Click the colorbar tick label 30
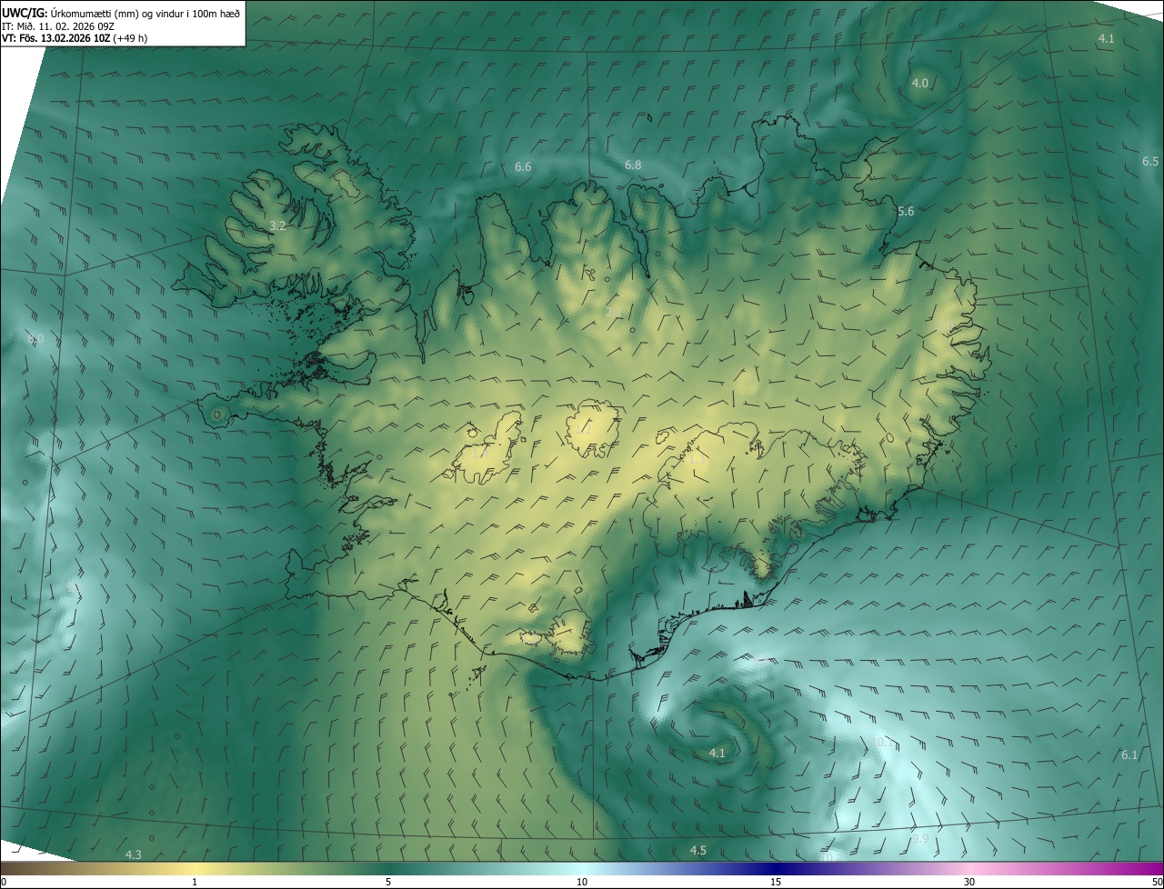 969,882
